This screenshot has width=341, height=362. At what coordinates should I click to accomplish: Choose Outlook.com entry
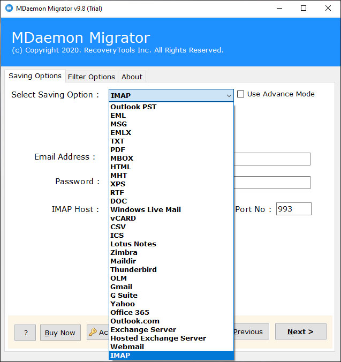pos(171,321)
